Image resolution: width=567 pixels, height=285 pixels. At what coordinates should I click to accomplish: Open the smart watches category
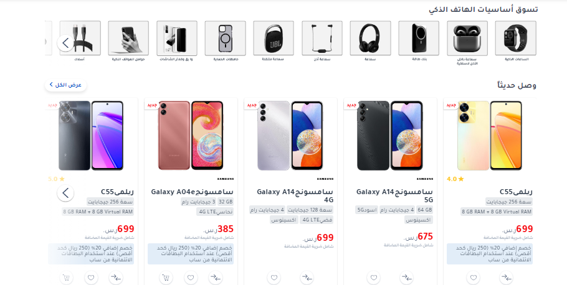point(516,41)
